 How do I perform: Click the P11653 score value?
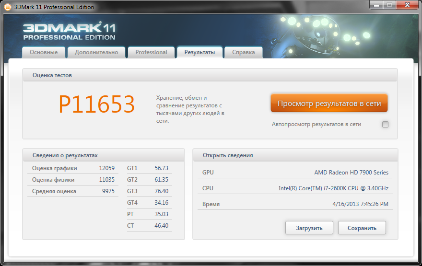point(96,104)
